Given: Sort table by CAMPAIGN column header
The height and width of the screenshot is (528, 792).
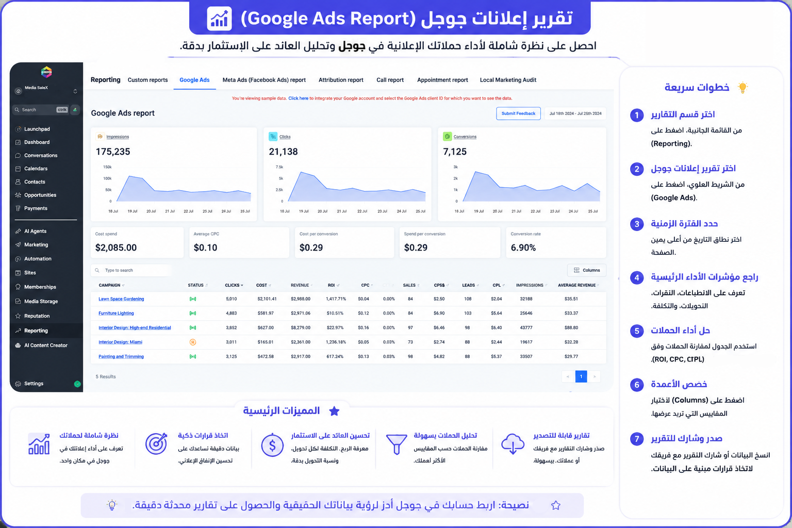Looking at the screenshot, I should pos(111,285).
